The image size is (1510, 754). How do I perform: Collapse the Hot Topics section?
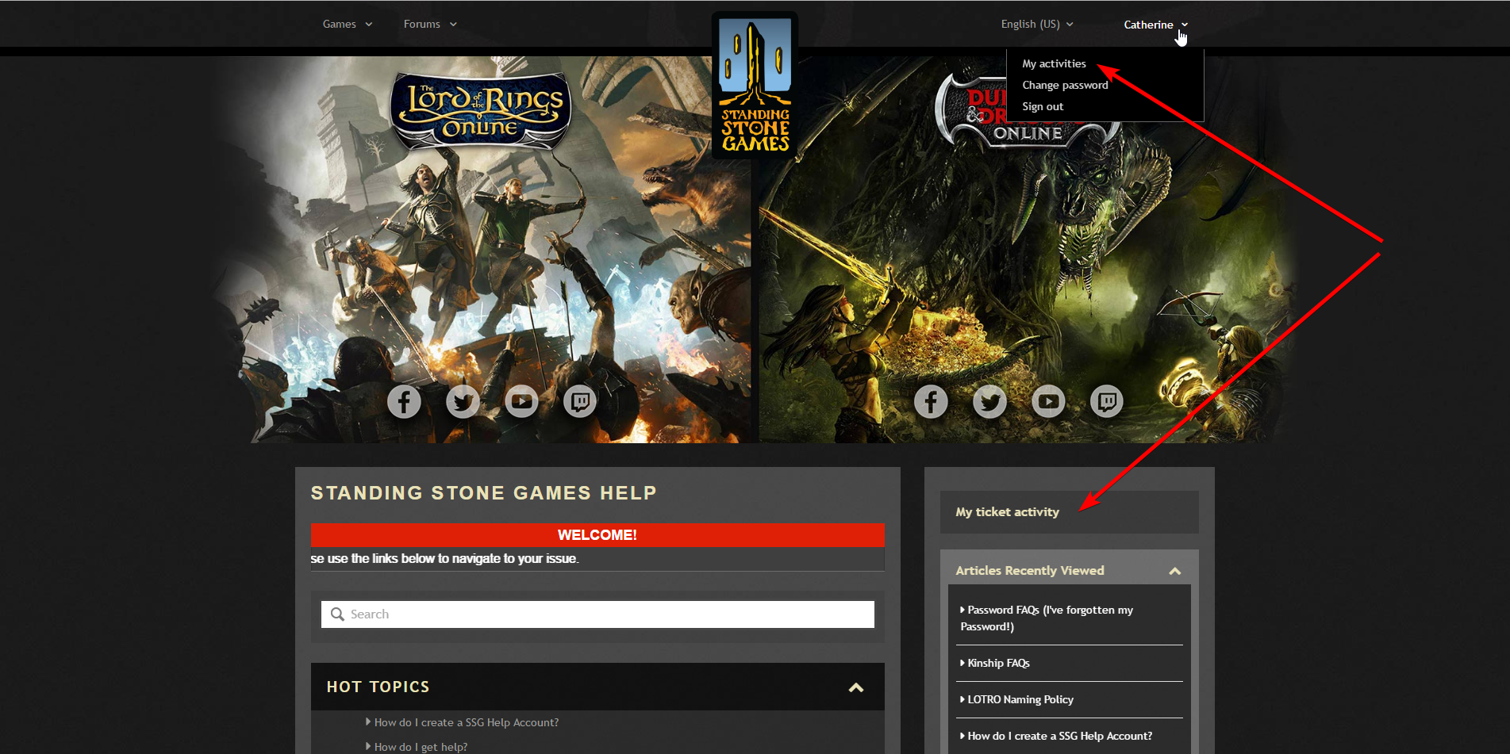coord(855,687)
